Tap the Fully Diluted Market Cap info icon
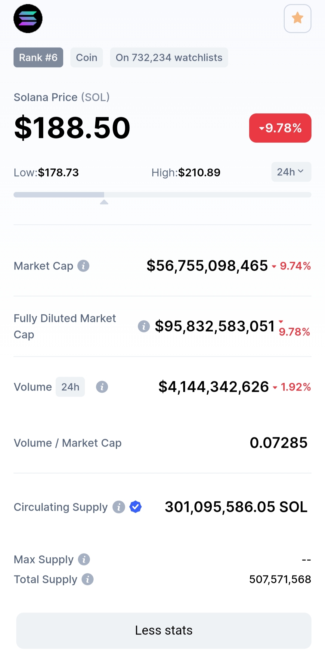 pos(144,326)
